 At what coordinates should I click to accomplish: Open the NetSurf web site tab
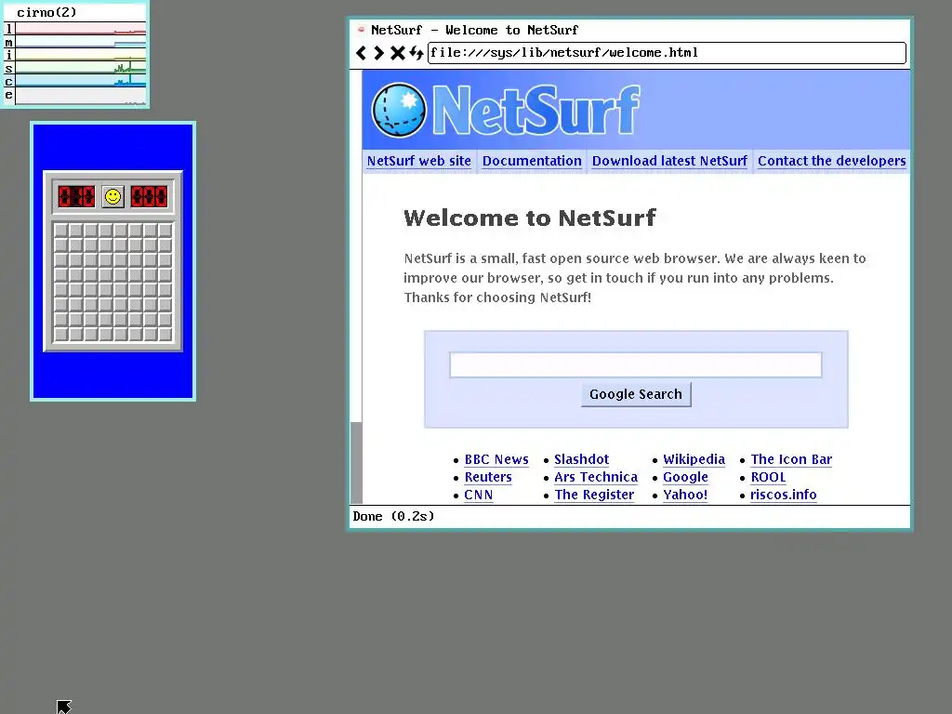point(419,161)
